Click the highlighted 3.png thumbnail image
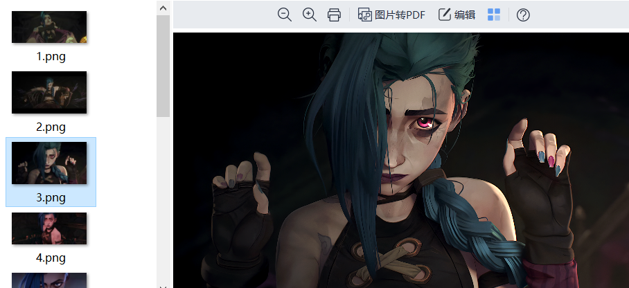The height and width of the screenshot is (288, 629). 49,163
